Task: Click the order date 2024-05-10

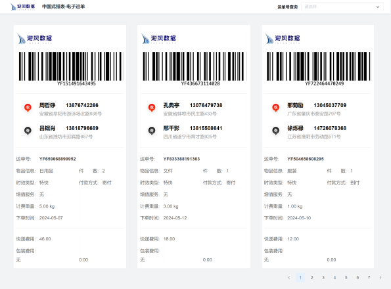Action: [x=299, y=218]
